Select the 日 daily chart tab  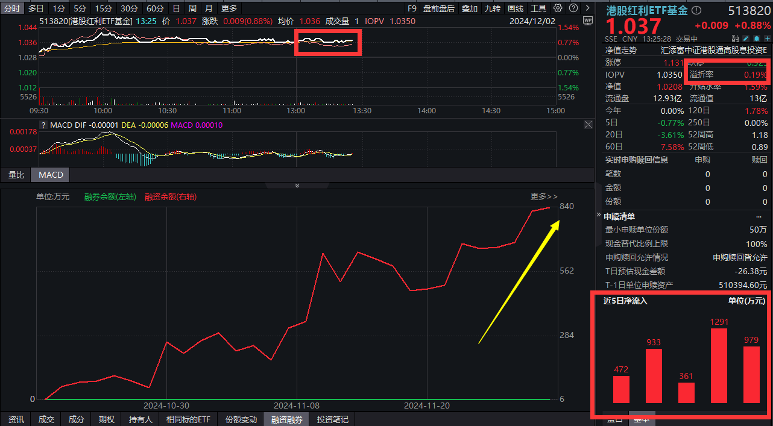coord(176,8)
